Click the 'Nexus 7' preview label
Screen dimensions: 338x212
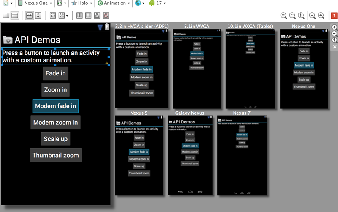(242, 113)
